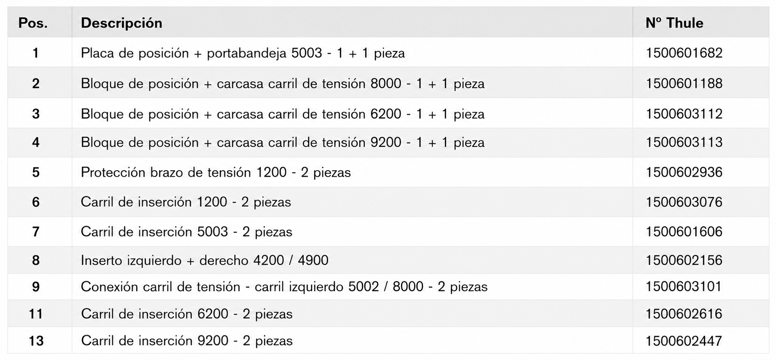Click Carril de inserción 1200 description
This screenshot has height=360, width=776.
tap(186, 202)
